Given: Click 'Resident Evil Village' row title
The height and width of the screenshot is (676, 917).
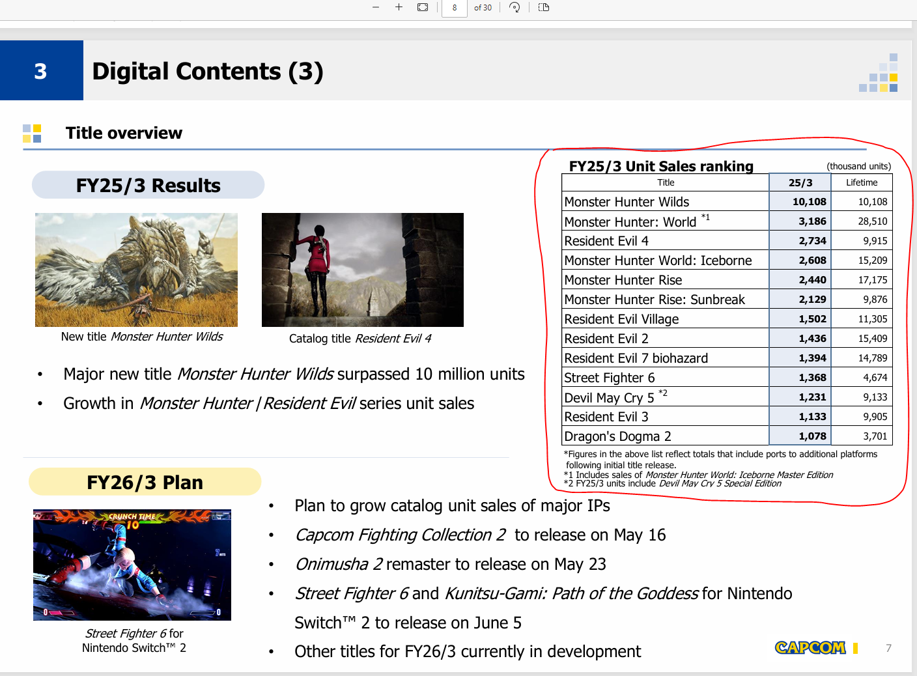Looking at the screenshot, I should [x=621, y=319].
